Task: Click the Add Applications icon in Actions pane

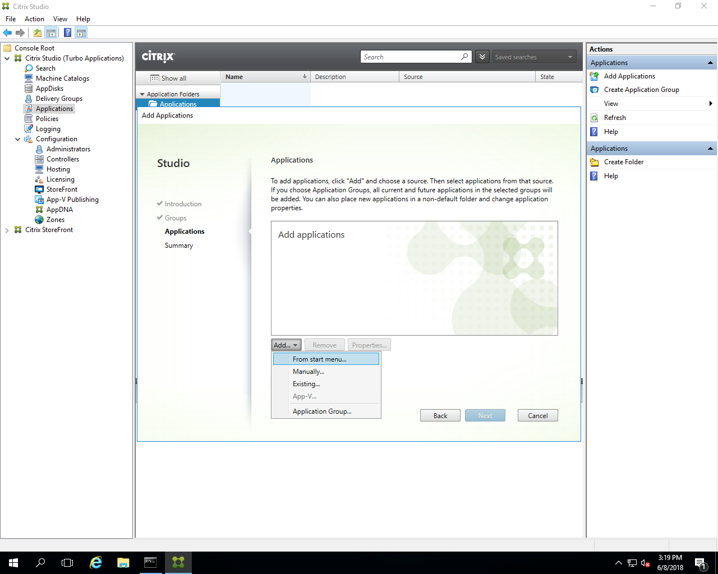Action: (x=594, y=76)
